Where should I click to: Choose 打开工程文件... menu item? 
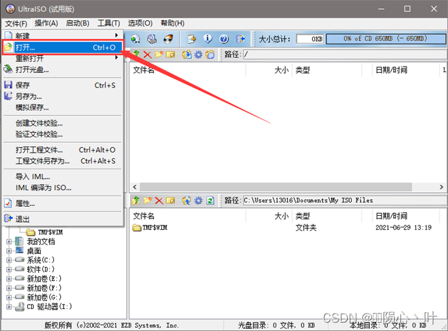[63, 150]
